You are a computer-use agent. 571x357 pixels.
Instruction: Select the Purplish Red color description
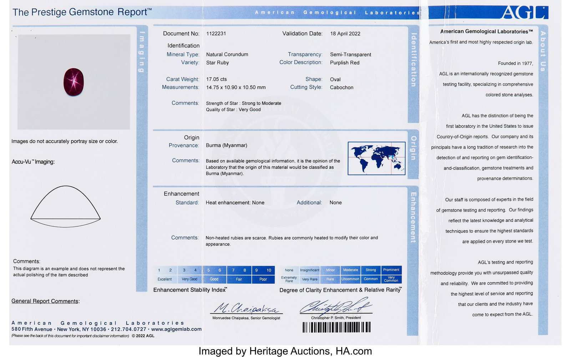pos(345,63)
